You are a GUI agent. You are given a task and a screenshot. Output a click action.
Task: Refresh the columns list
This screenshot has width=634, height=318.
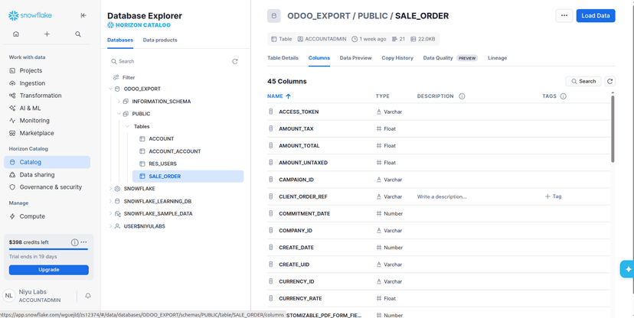point(609,82)
